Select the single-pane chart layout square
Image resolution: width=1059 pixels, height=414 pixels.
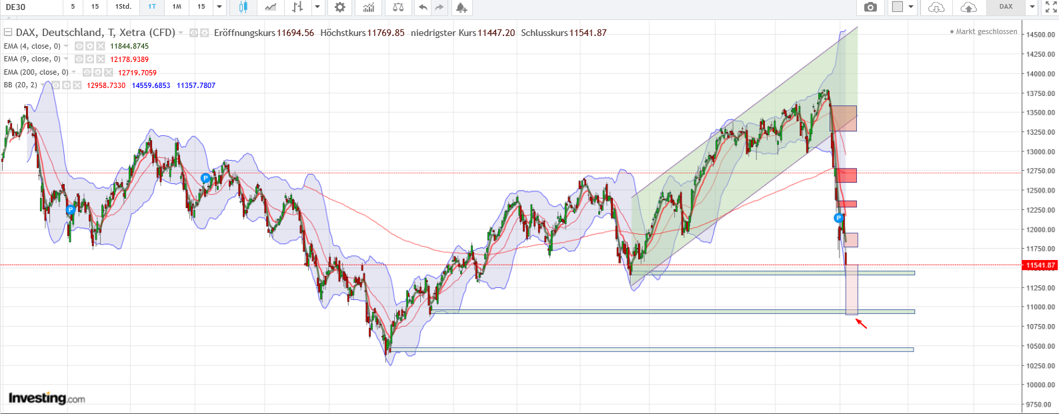click(898, 7)
